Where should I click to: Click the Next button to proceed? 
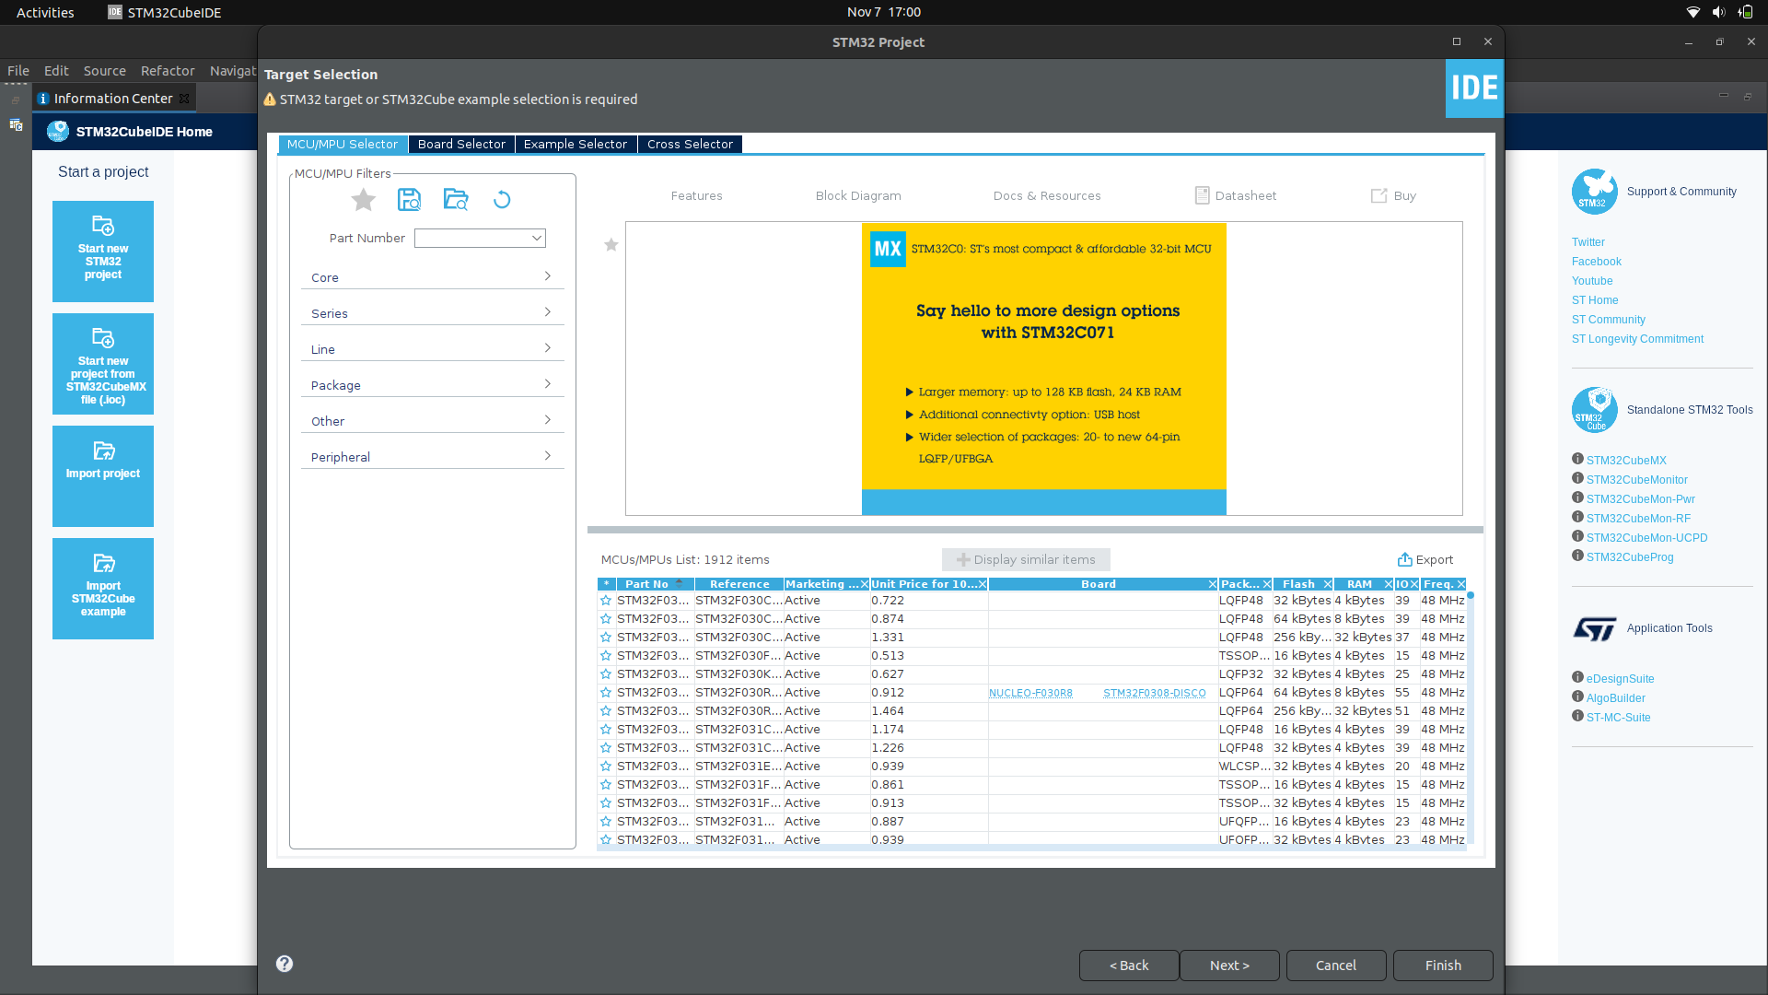pyautogui.click(x=1229, y=965)
